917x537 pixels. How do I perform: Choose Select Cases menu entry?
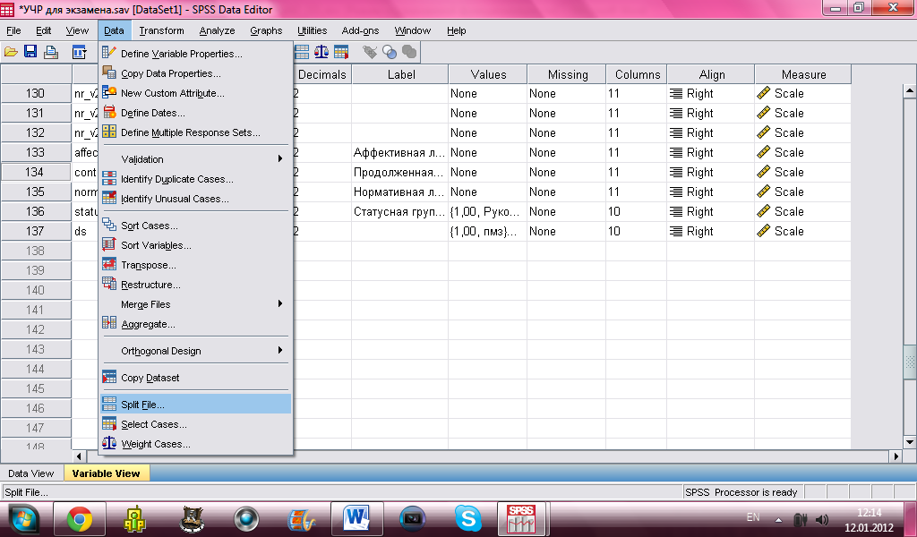tap(195, 424)
